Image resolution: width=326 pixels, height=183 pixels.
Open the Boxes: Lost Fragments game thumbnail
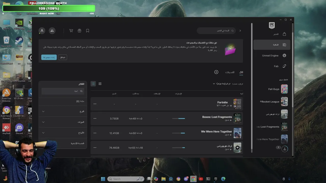[237, 118]
